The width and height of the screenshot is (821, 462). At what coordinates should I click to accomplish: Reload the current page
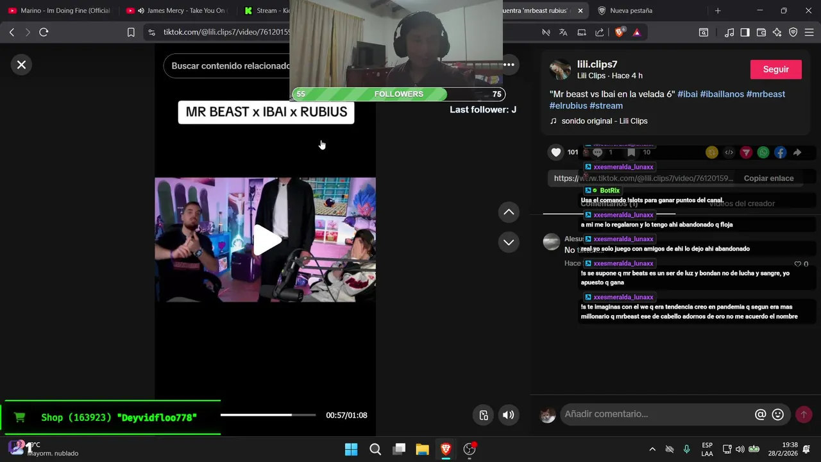tap(44, 32)
